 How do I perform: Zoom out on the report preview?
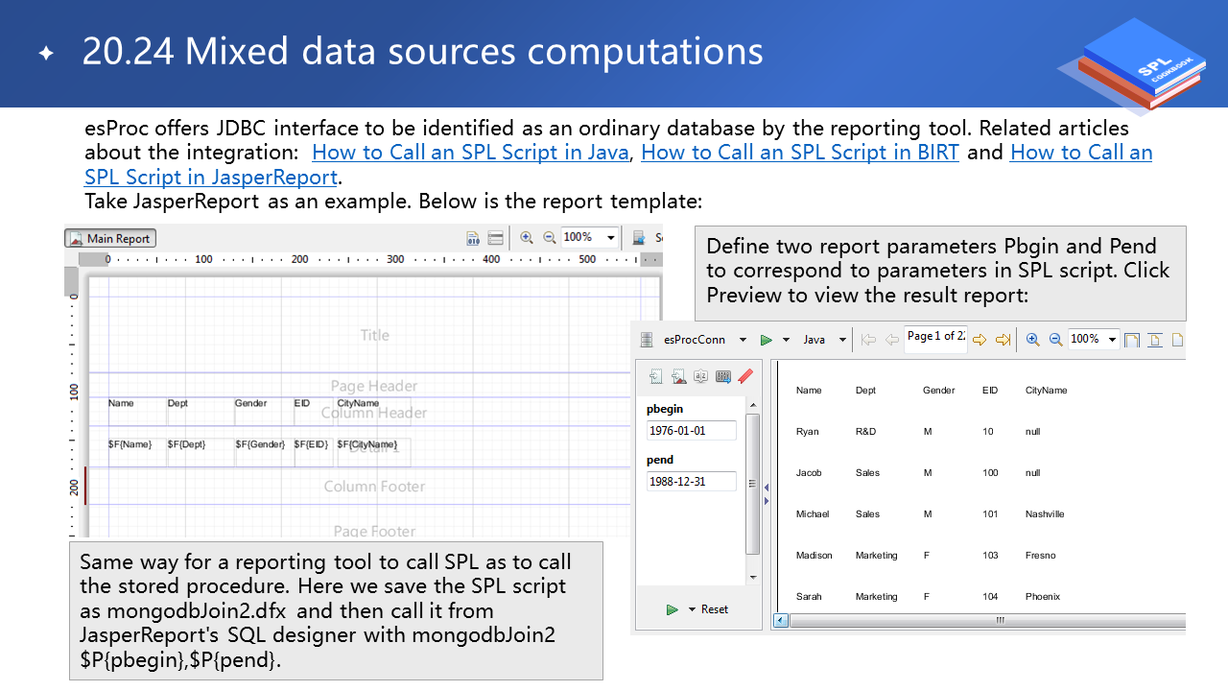tap(1055, 340)
